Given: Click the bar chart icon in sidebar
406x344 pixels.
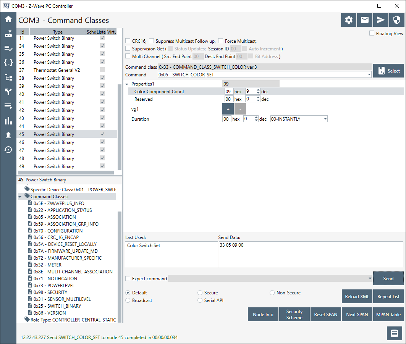Looking at the screenshot, I should click(8, 121).
